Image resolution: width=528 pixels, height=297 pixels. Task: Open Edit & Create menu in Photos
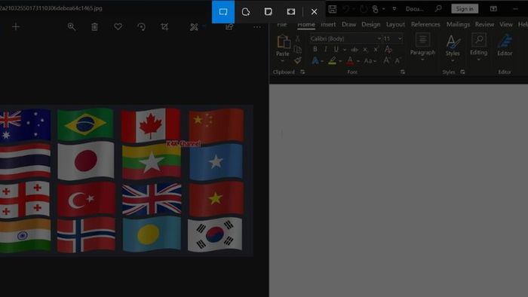pos(194,27)
